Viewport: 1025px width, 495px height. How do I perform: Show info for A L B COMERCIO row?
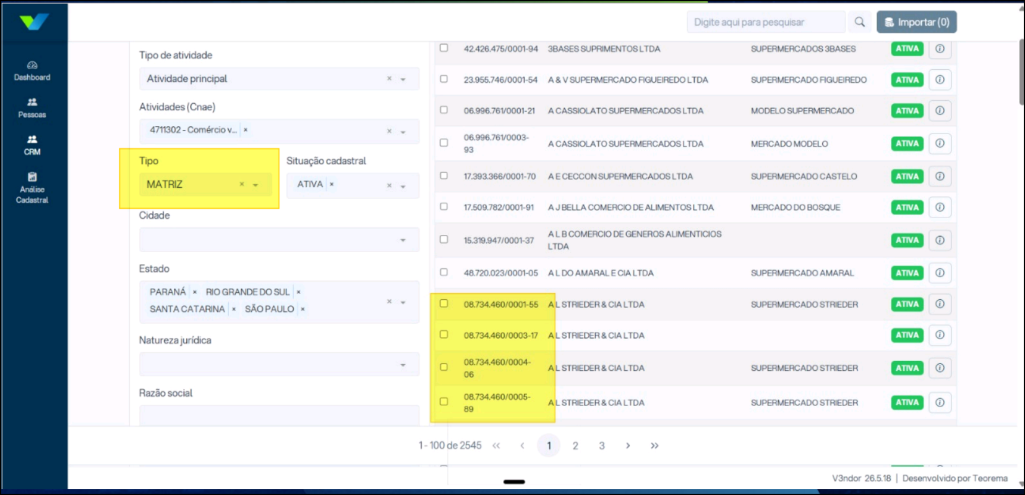(x=940, y=240)
